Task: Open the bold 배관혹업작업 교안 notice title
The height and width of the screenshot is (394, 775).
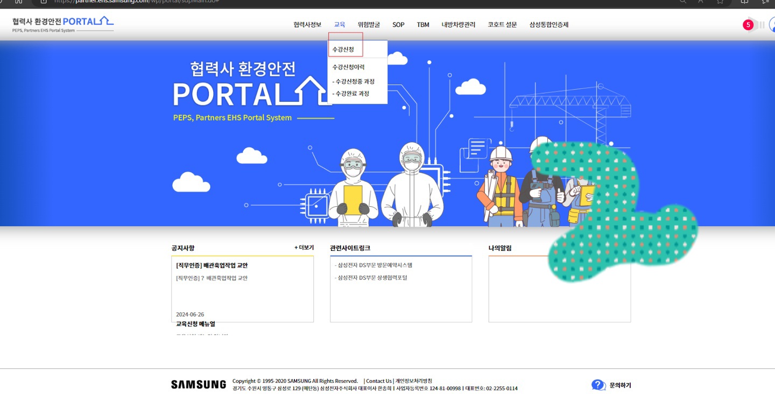Action: 212,265
